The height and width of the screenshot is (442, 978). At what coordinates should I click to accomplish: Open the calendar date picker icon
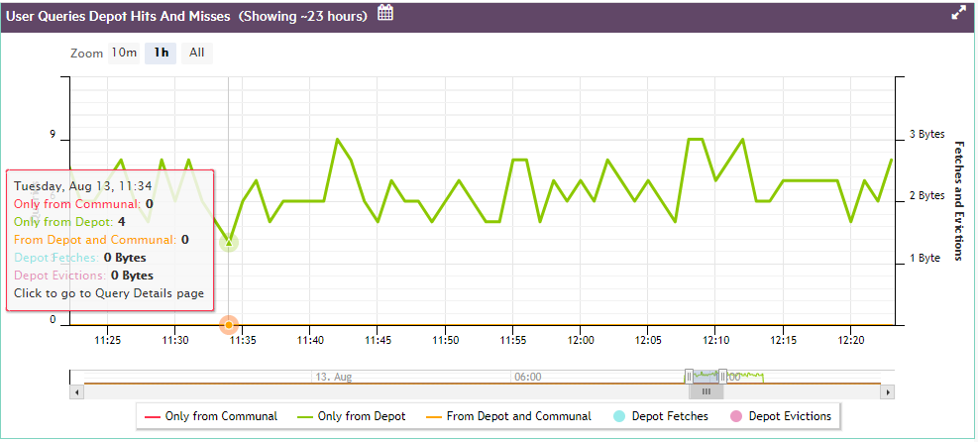coord(386,14)
